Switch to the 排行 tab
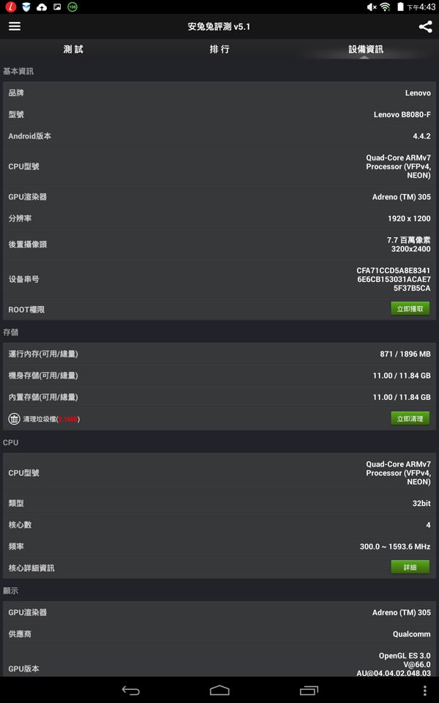The image size is (439, 703). click(219, 49)
